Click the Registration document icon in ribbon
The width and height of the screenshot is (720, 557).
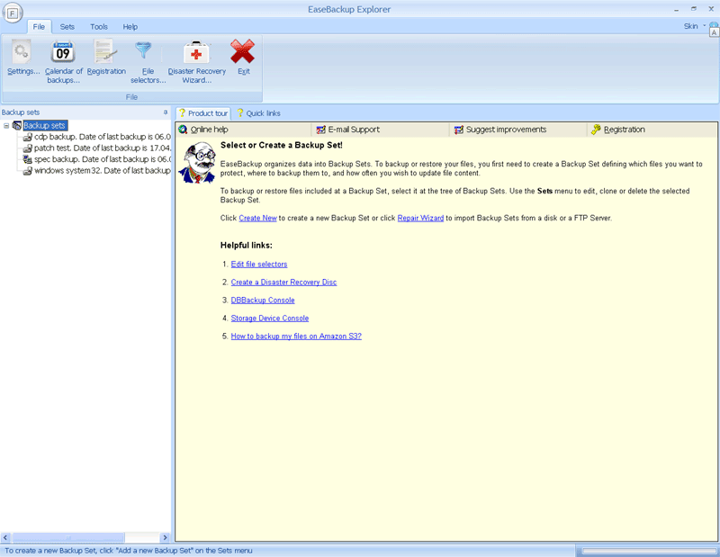[x=105, y=51]
